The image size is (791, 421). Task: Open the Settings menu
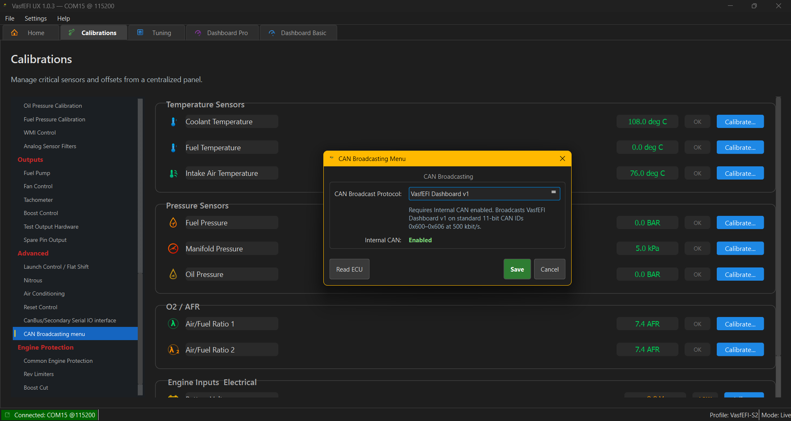click(35, 19)
